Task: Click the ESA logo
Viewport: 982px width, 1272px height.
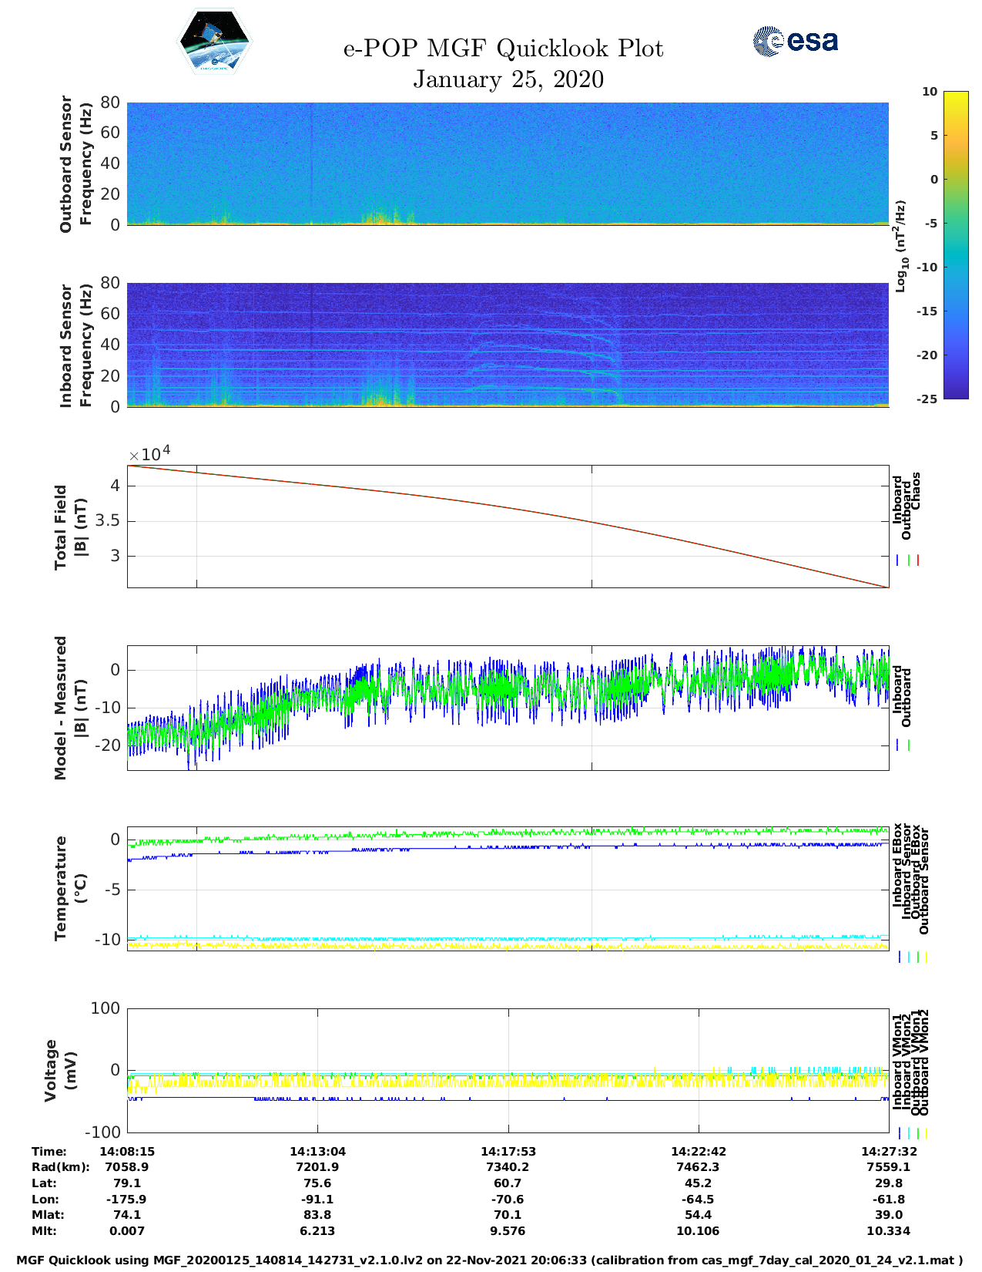Action: coord(795,41)
